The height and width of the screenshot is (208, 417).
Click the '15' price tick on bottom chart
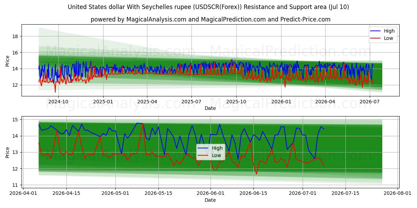pyautogui.click(x=16, y=120)
